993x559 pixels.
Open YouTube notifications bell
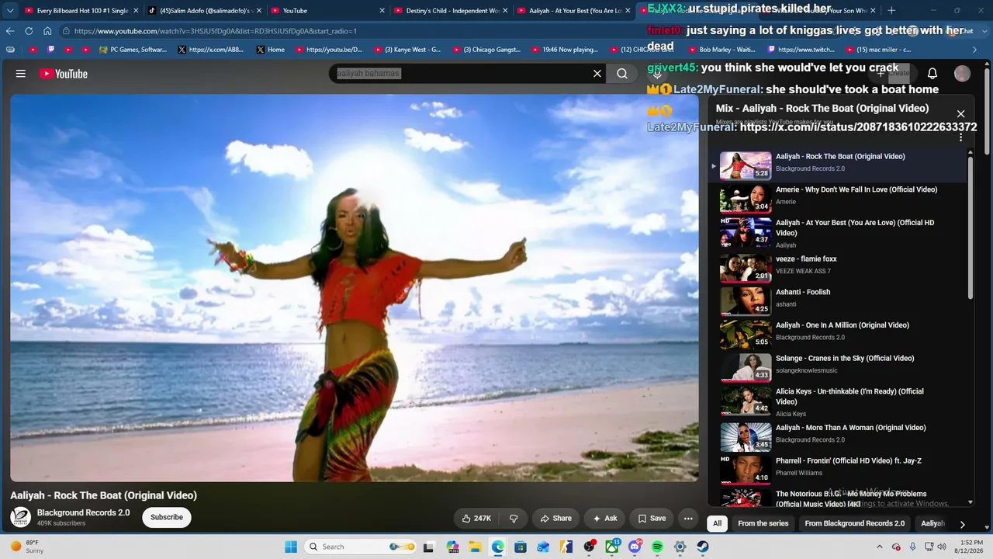pos(932,74)
